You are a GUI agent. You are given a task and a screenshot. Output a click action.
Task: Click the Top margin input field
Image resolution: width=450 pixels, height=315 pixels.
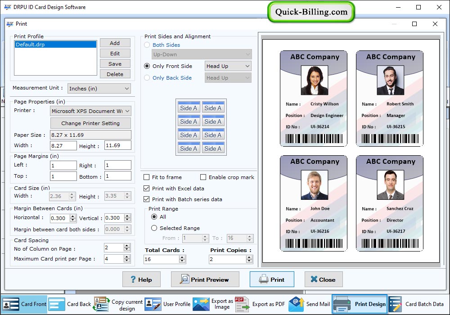[63, 176]
